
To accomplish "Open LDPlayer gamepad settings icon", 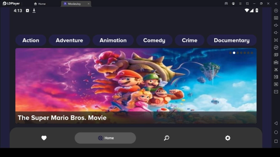I will [226, 4].
